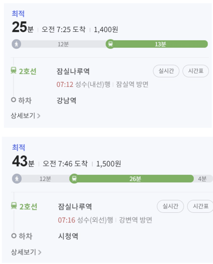
Task: Click the 하차 circle marker beside 시청역
Action: pyautogui.click(x=14, y=236)
